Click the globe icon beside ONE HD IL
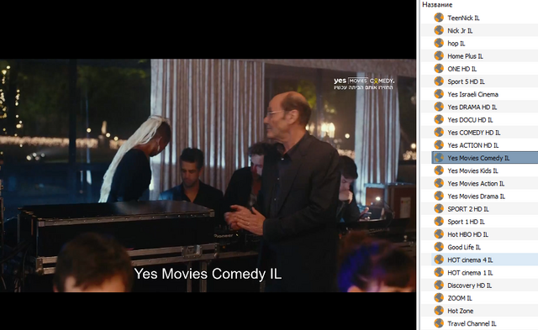 click(x=439, y=69)
